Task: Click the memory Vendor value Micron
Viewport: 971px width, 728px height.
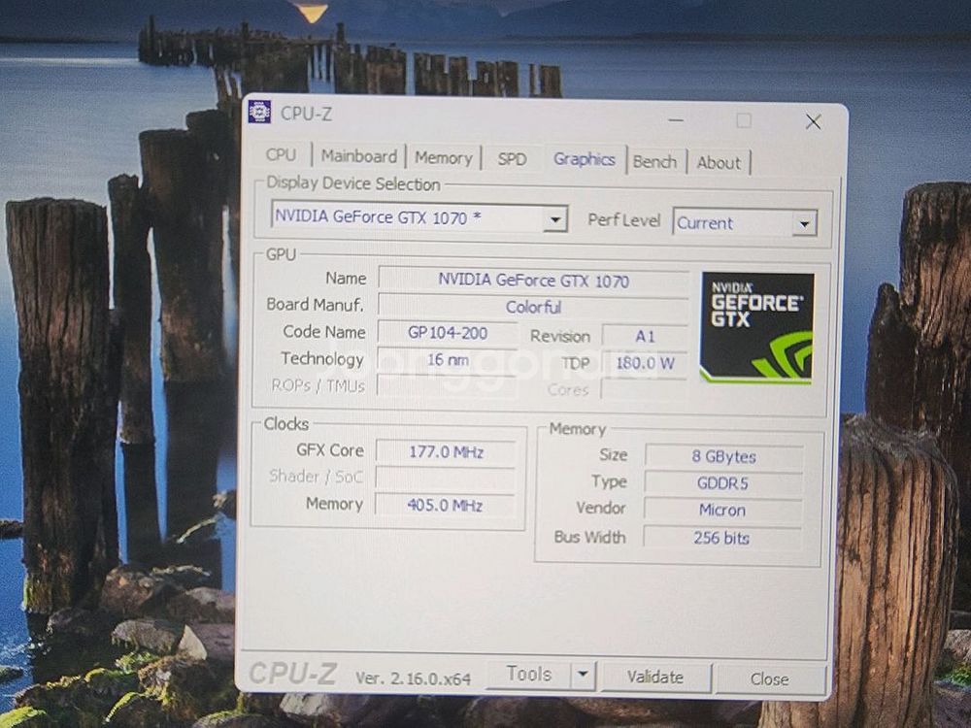Action: 722,511
